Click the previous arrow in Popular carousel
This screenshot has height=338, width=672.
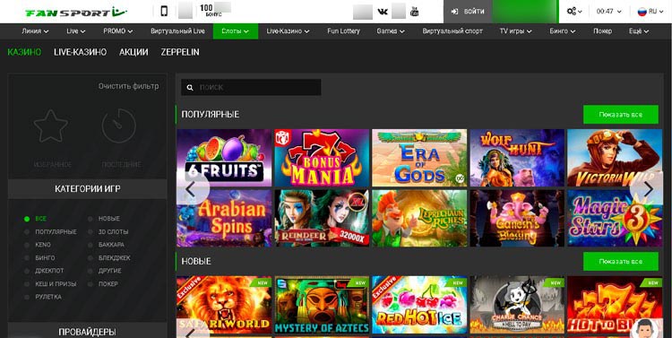(190, 189)
